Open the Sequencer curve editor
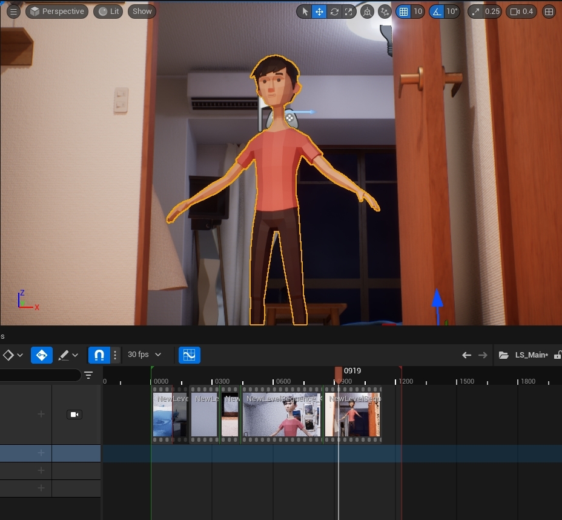The image size is (562, 520). pos(189,355)
